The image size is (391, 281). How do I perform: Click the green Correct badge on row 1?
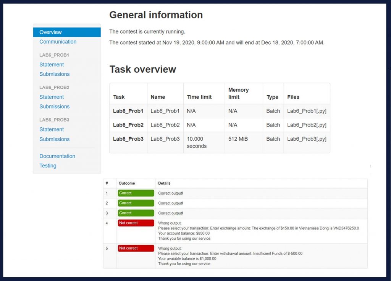pyautogui.click(x=136, y=193)
